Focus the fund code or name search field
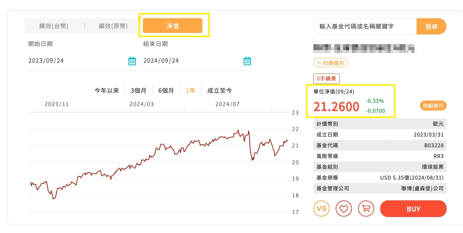463x233 pixels. (x=365, y=26)
